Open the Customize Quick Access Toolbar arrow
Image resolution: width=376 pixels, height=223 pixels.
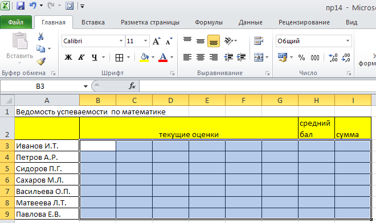click(82, 6)
